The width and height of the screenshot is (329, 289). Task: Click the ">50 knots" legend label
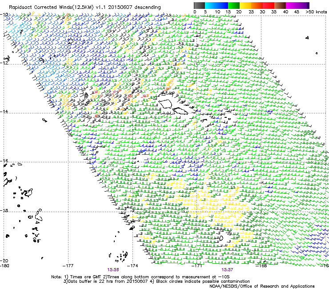tap(316, 12)
